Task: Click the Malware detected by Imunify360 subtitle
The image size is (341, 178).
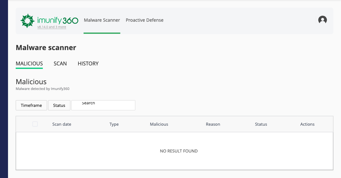Action: point(42,89)
